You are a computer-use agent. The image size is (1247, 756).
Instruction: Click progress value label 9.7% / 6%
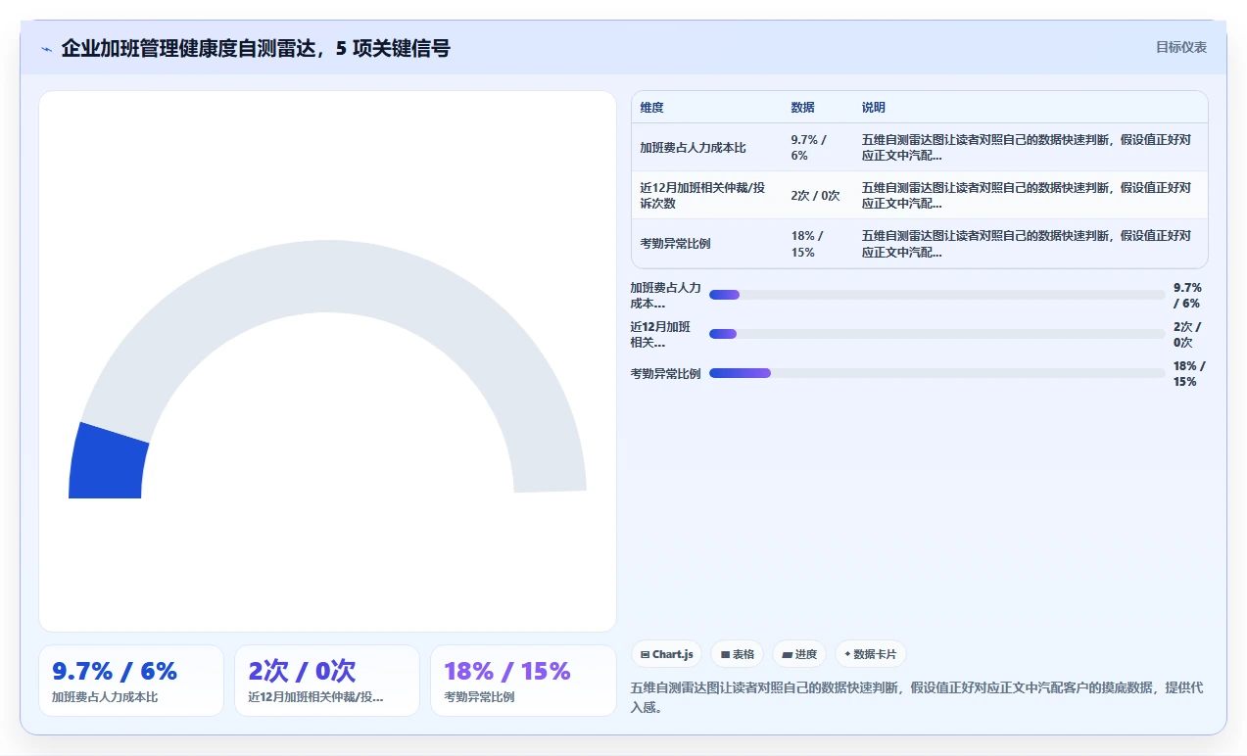click(x=1187, y=295)
